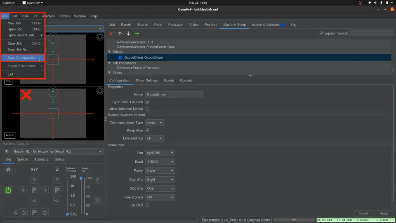Jog Z axis up arrow
396x223 pixels.
(57, 180)
